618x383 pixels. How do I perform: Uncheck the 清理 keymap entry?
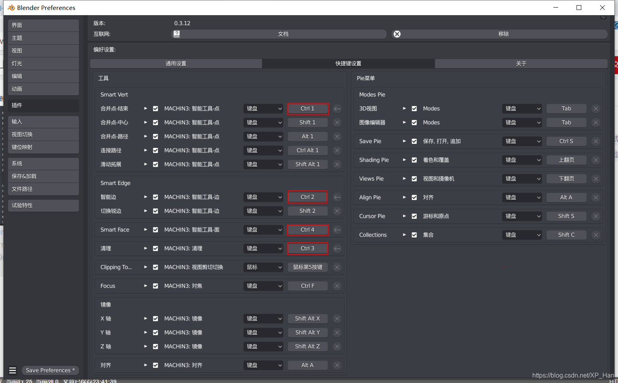pos(155,248)
